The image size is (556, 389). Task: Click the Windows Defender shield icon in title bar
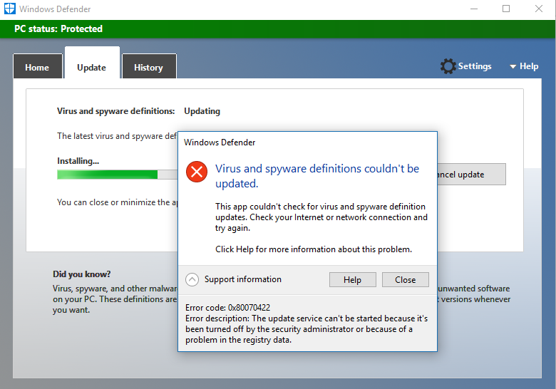tap(9, 9)
